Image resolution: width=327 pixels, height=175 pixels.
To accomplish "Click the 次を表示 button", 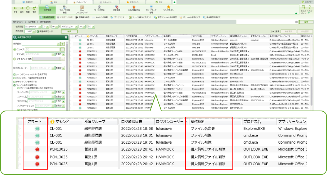I will coord(305,31).
